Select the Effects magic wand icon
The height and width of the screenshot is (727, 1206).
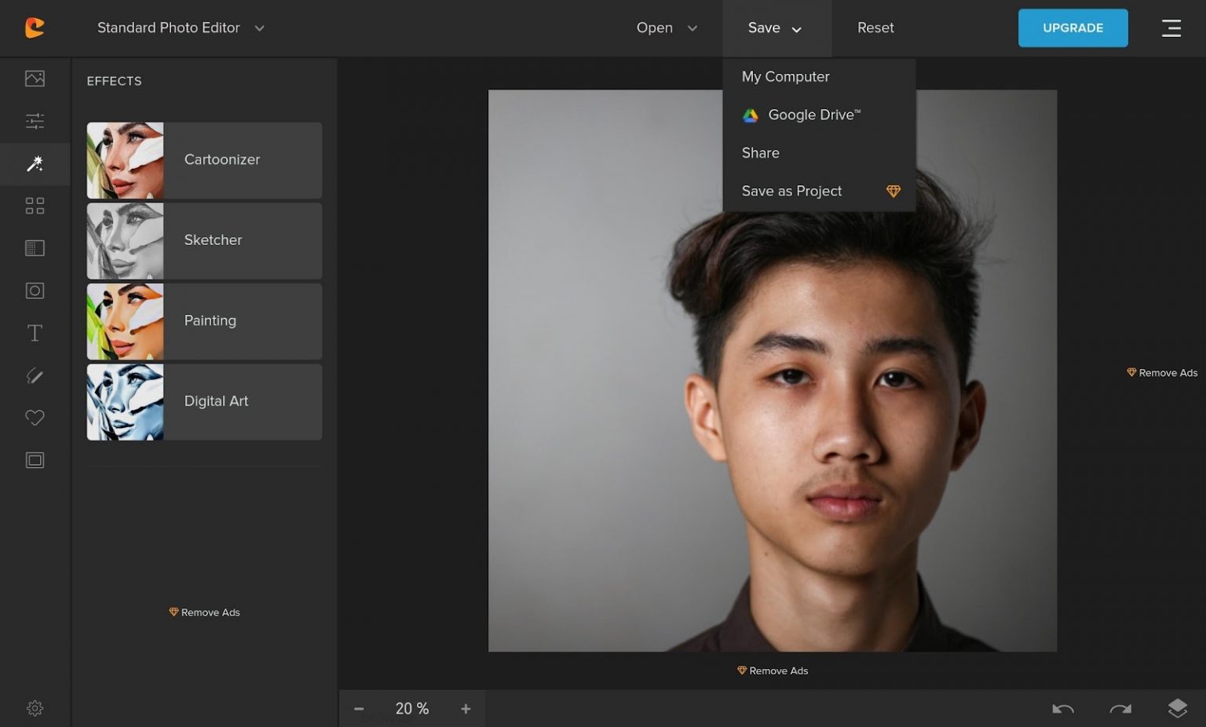pyautogui.click(x=35, y=163)
